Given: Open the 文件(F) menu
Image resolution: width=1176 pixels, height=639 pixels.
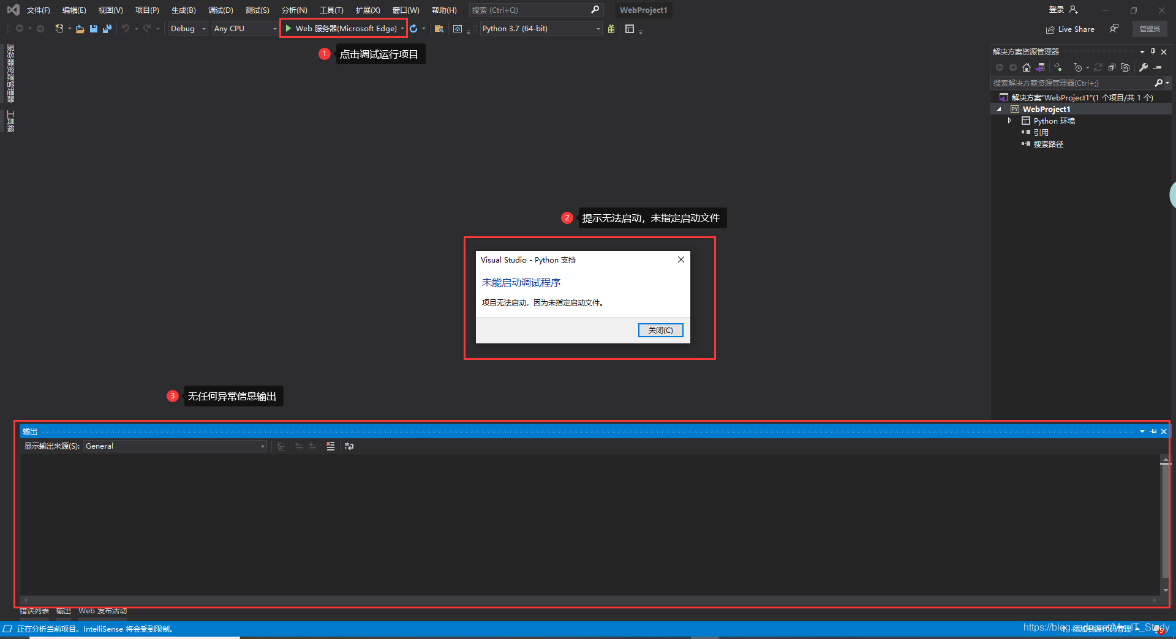Looking at the screenshot, I should click(38, 10).
